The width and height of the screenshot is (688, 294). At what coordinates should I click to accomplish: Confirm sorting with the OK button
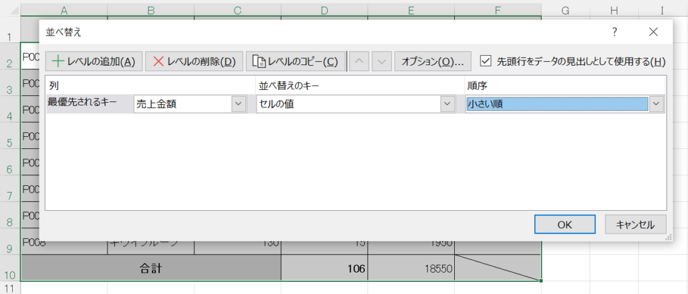click(564, 224)
